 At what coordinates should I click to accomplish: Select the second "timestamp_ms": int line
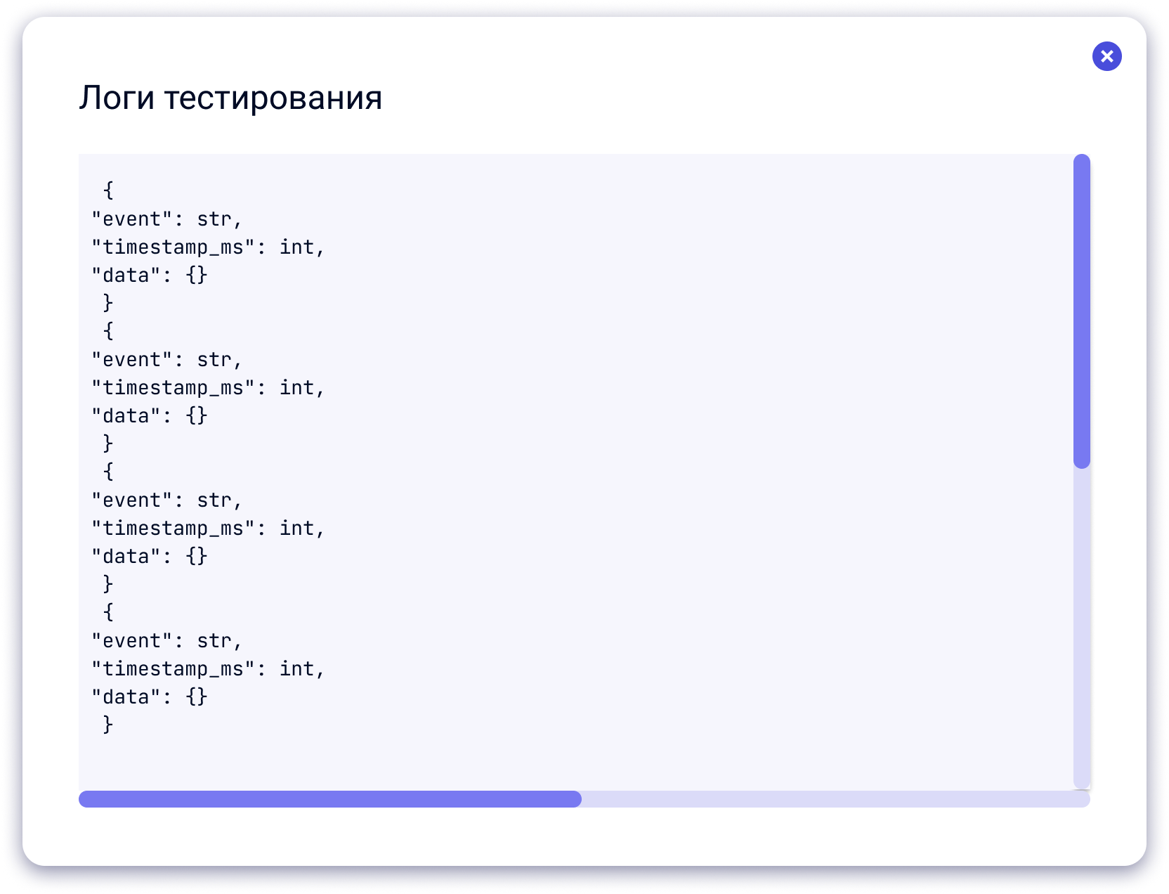(209, 388)
